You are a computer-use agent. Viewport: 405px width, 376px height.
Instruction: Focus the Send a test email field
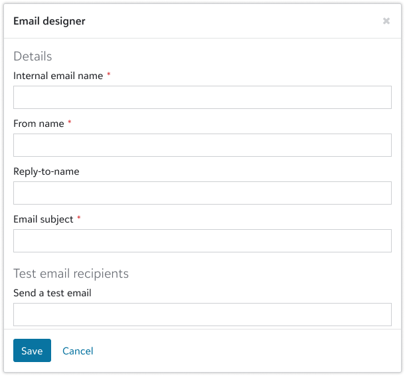[x=202, y=315]
